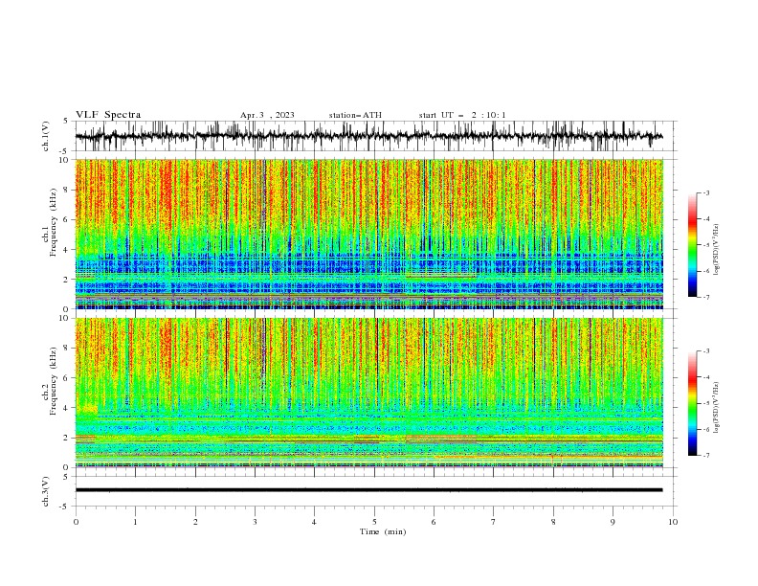Click time axis tick label "1"
The image size is (758, 586).
(135, 522)
